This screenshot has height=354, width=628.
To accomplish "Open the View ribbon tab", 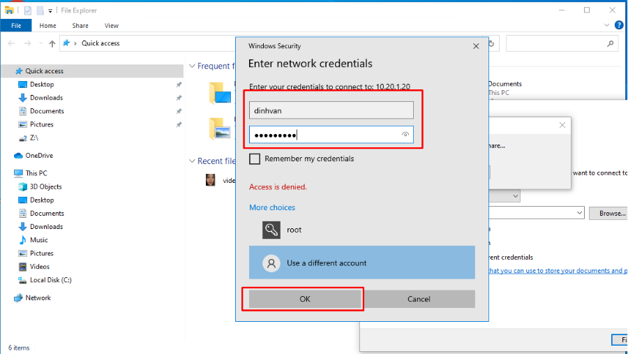I will pos(112,26).
